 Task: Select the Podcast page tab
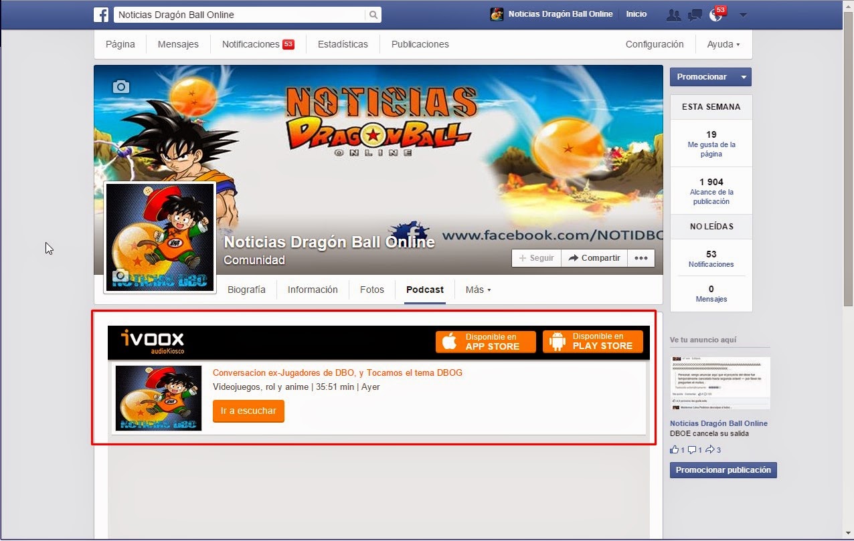pyautogui.click(x=425, y=290)
